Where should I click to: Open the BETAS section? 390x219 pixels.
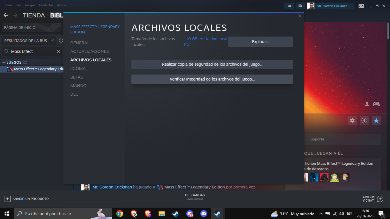click(77, 77)
